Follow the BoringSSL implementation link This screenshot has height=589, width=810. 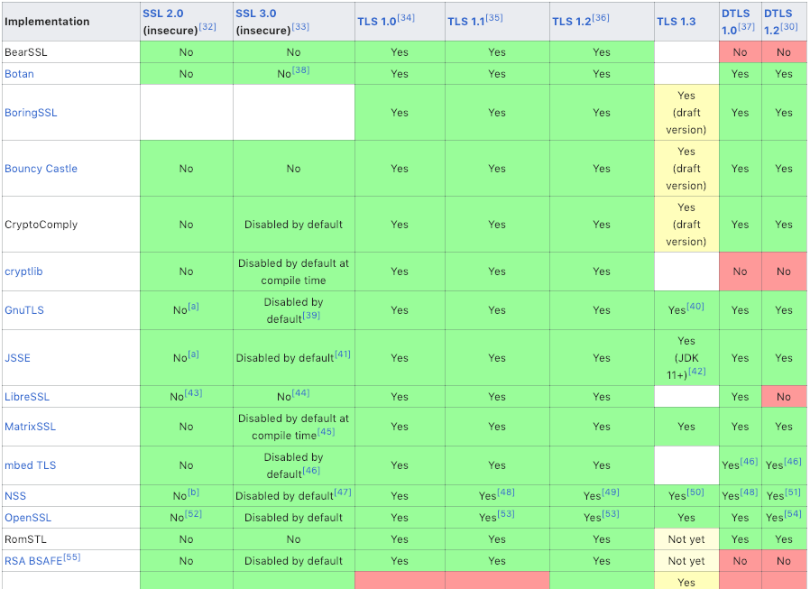pos(31,113)
